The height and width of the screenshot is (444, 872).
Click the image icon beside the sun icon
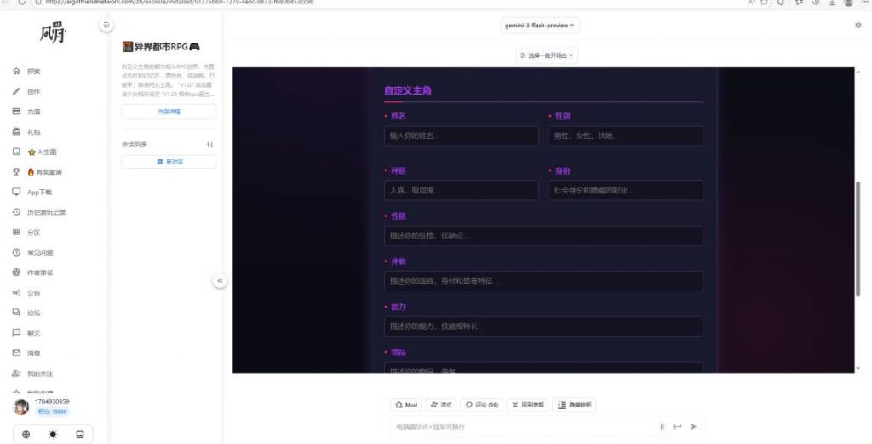[x=80, y=434]
